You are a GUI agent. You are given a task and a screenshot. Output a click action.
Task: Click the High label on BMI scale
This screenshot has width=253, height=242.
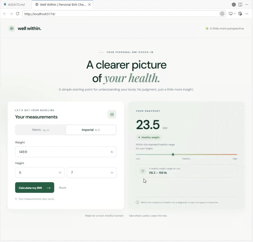(235, 159)
